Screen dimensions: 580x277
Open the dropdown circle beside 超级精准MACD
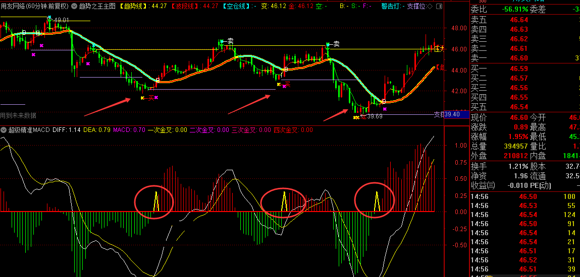[x=4, y=130]
